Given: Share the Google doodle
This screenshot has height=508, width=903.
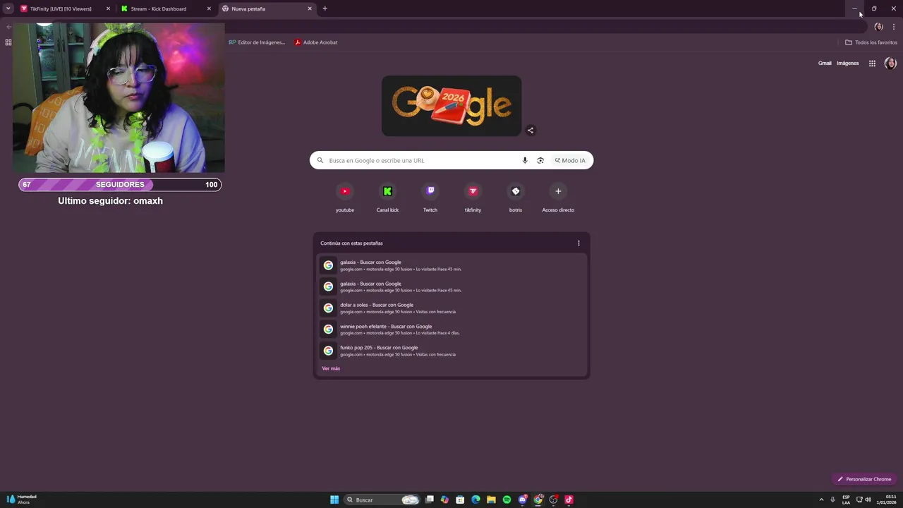Looking at the screenshot, I should [531, 130].
